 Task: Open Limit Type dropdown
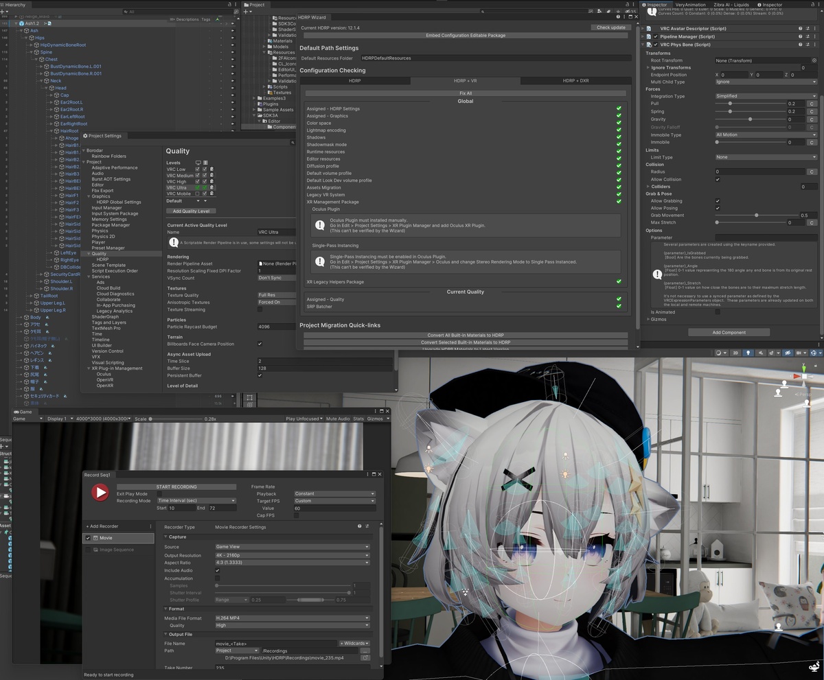point(766,157)
